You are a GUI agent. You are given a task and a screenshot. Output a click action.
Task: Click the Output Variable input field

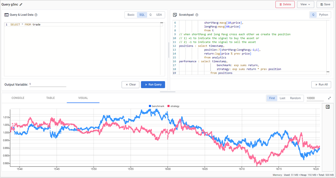[x=48, y=85]
